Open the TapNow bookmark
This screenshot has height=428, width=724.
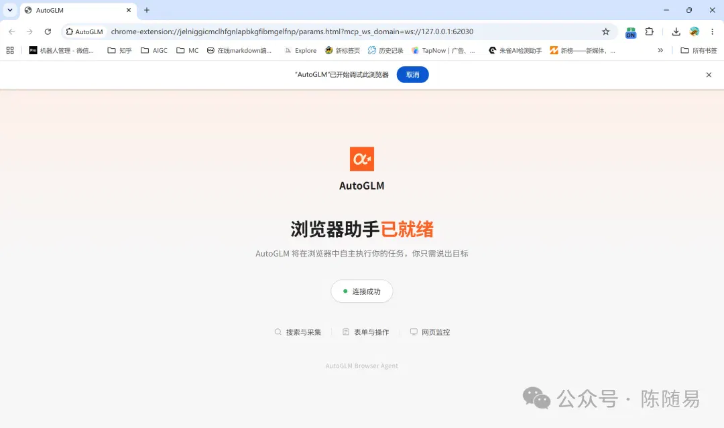pos(443,50)
